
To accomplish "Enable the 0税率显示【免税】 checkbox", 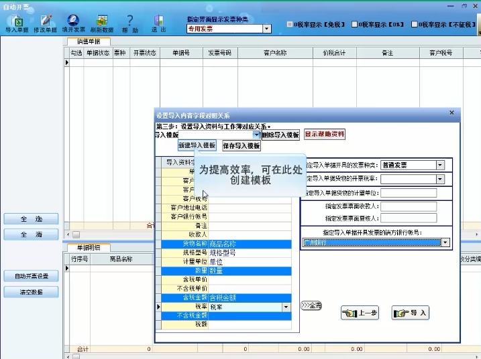I will [289, 25].
